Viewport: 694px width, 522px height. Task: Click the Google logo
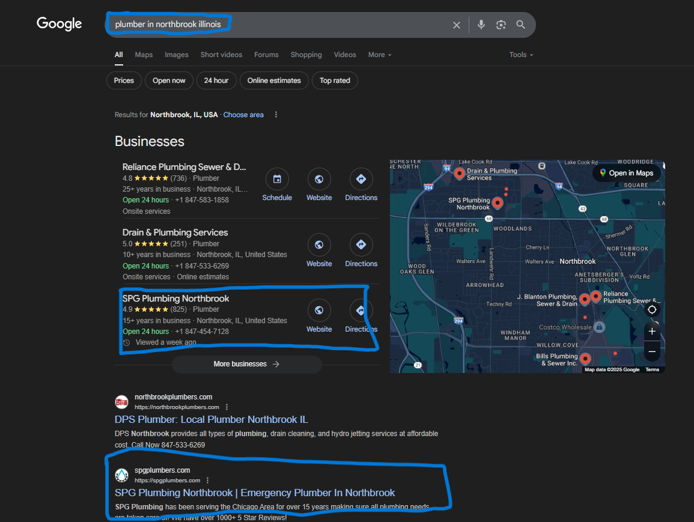[59, 23]
